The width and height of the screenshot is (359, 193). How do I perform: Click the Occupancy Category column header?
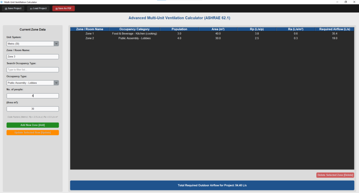(x=135, y=29)
